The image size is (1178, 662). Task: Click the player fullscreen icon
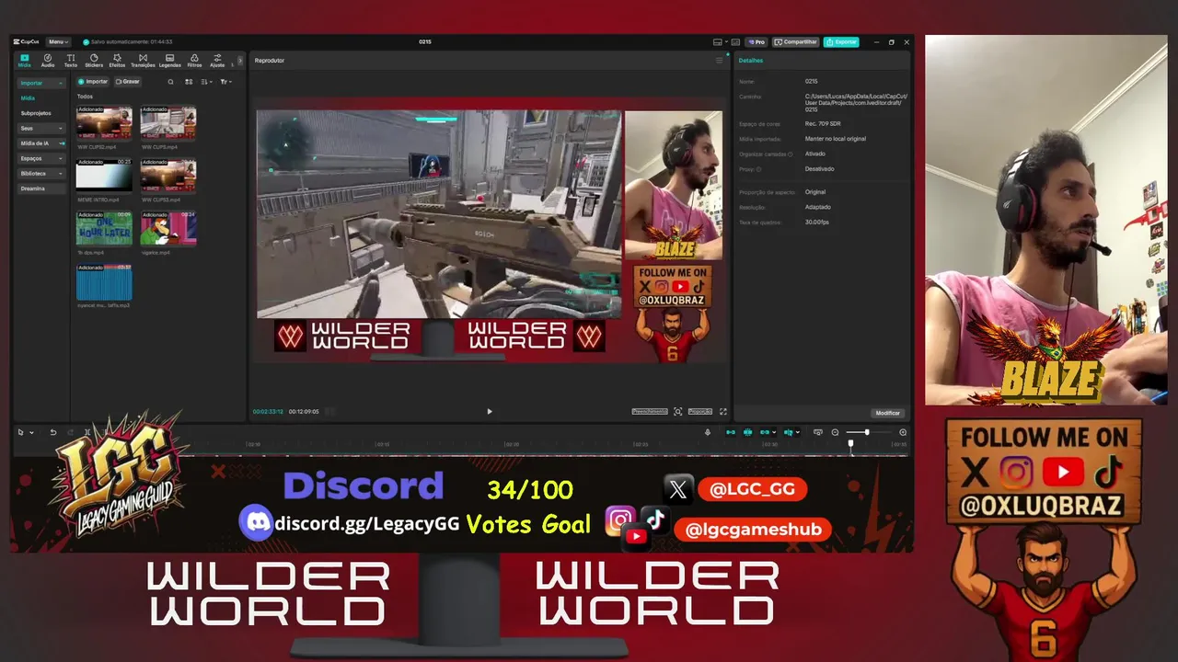(x=723, y=412)
